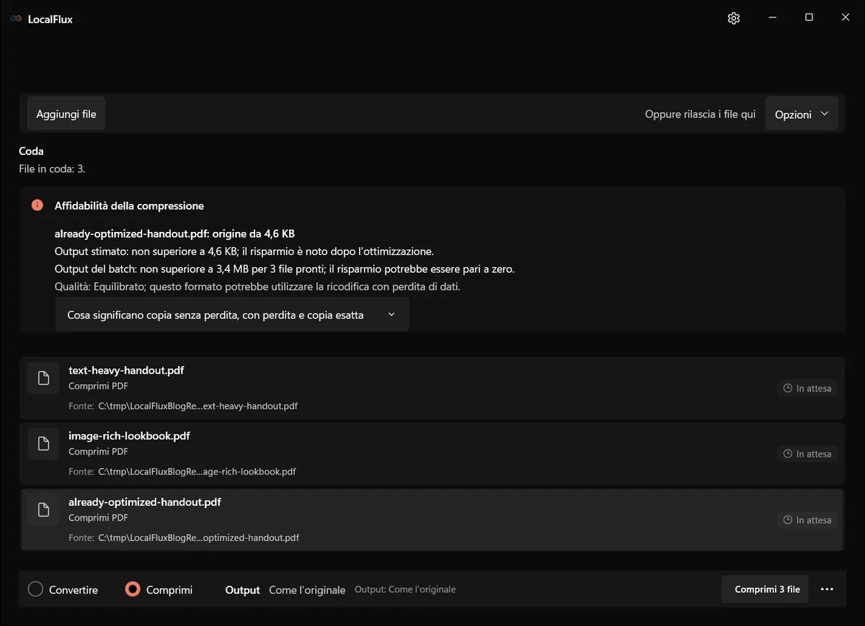Minimize the LocalFlux window

[772, 18]
